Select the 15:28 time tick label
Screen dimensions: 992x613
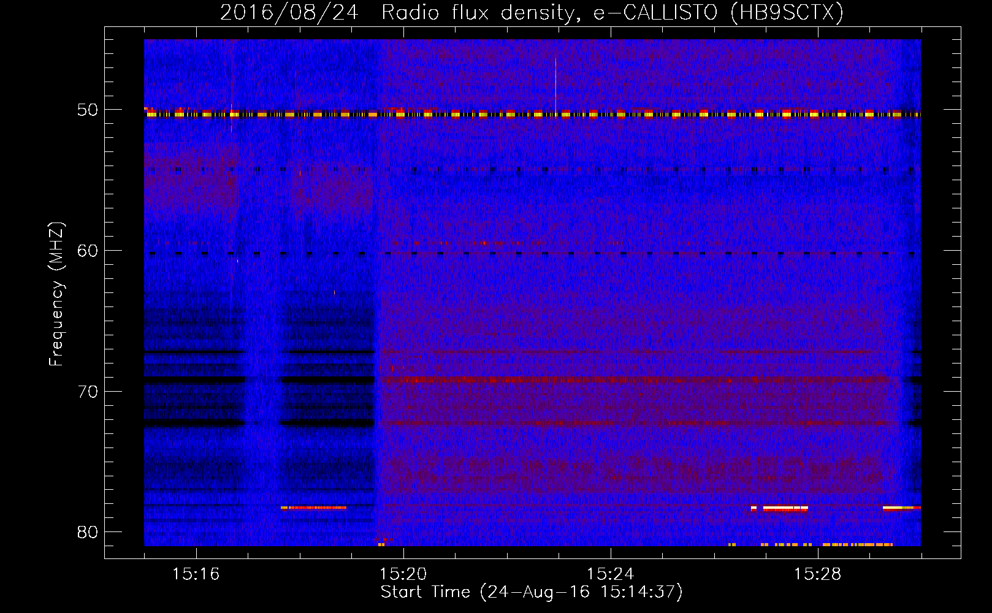[818, 574]
